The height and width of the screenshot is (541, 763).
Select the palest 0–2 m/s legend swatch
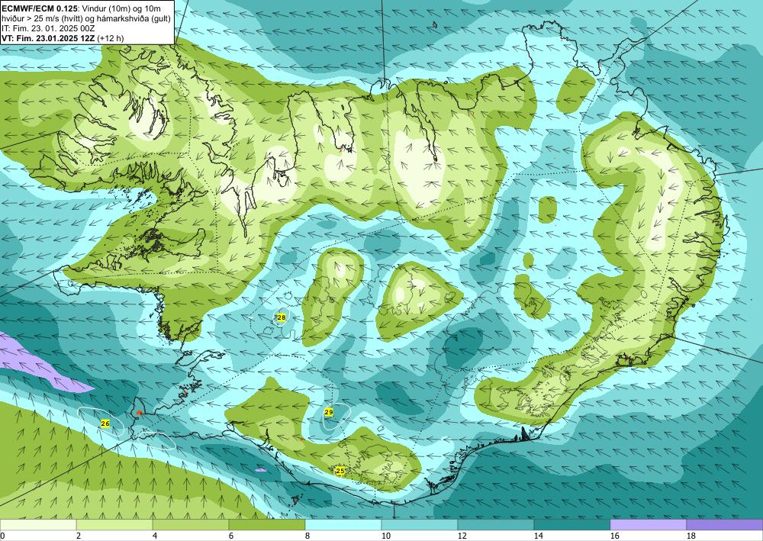[x=38, y=525]
